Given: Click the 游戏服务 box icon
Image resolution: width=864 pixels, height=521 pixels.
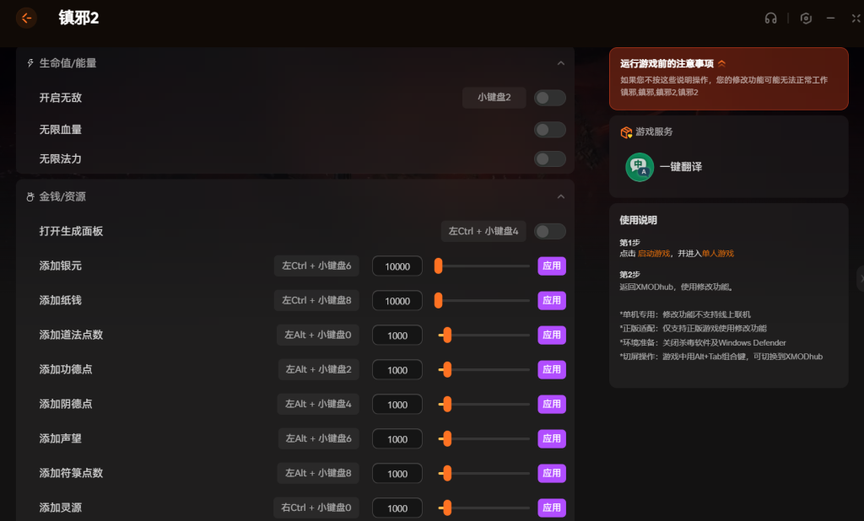Looking at the screenshot, I should click(626, 132).
